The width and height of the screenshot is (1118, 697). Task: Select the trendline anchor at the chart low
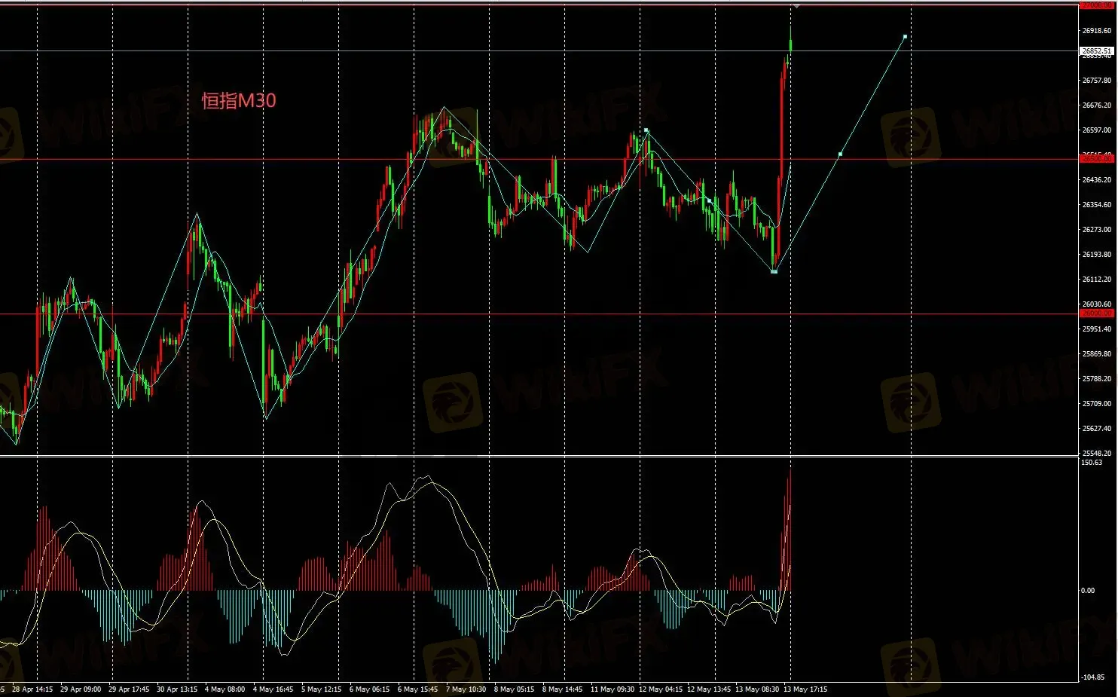(774, 271)
